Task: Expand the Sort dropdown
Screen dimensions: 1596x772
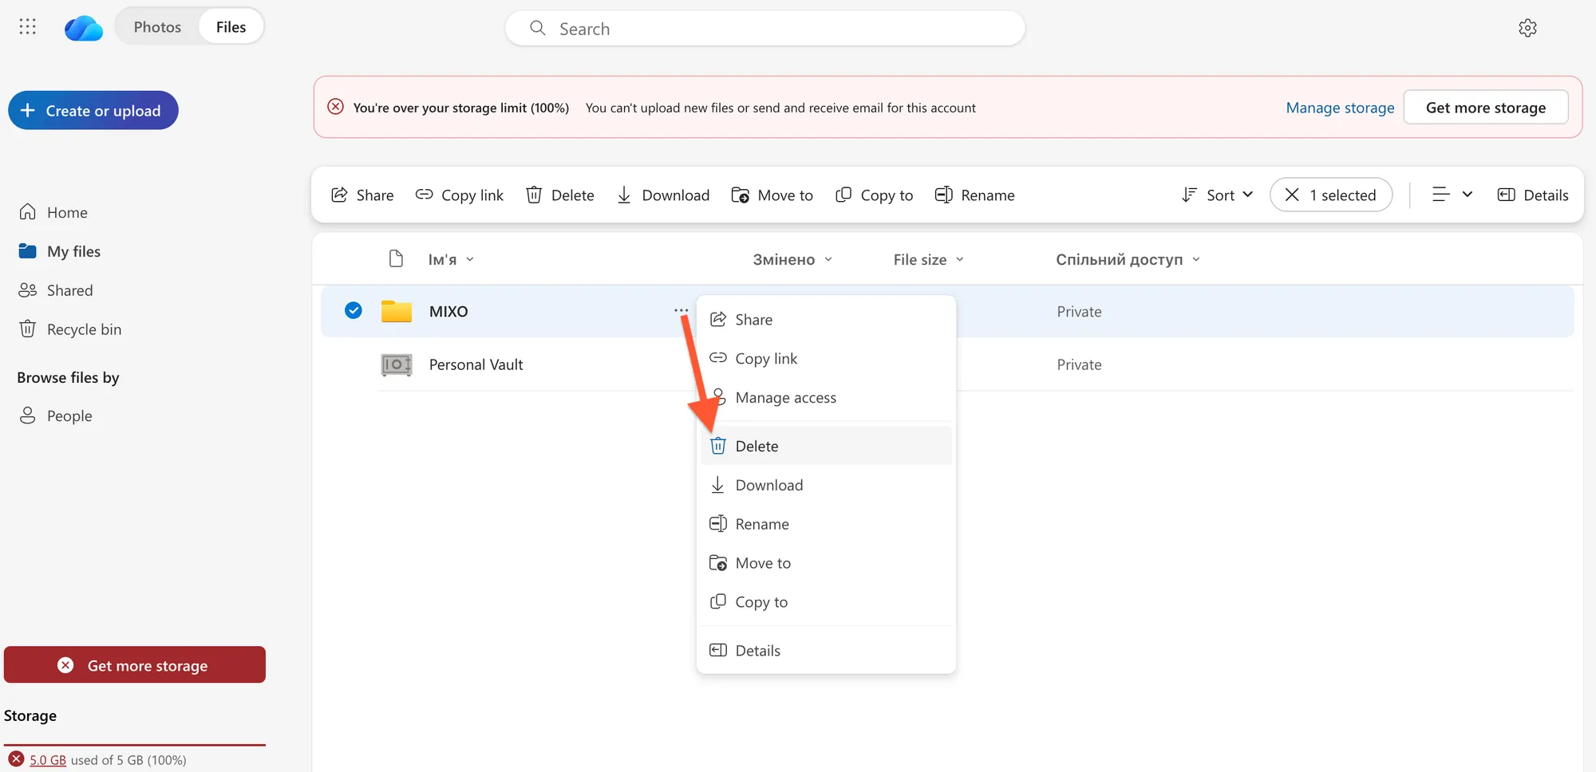Action: 1217,195
